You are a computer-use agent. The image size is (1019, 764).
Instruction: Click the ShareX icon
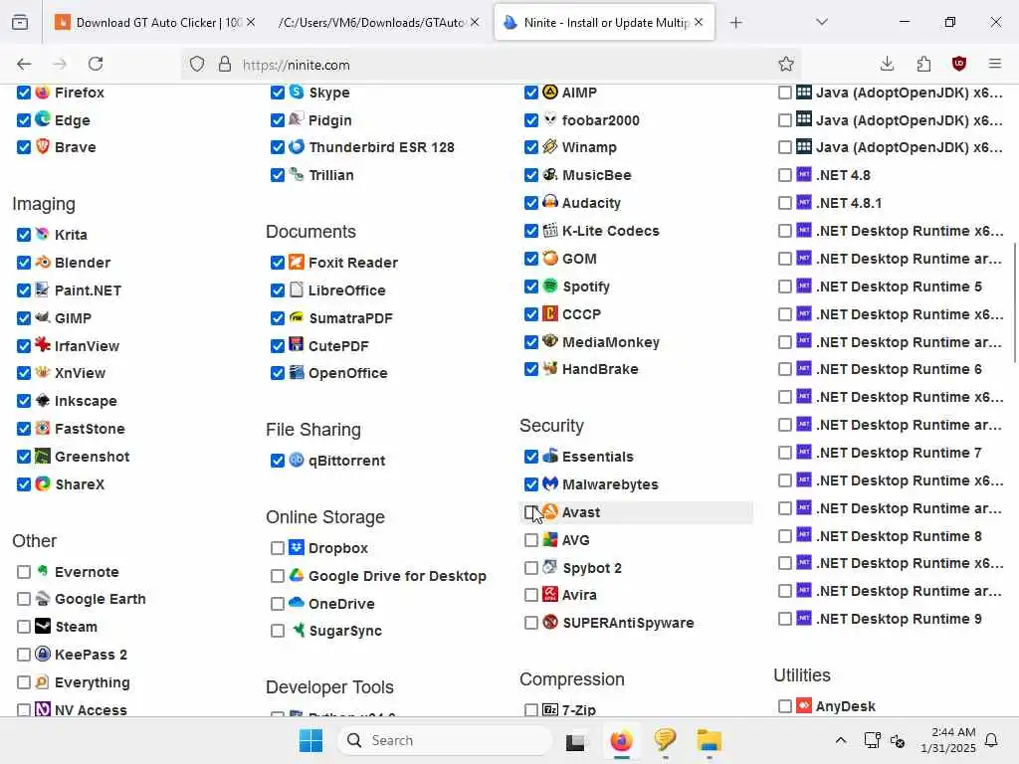pyautogui.click(x=42, y=484)
